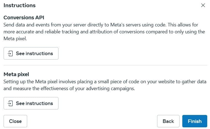210x129 pixels.
Task: Click the blue Finish button
Action: click(194, 121)
